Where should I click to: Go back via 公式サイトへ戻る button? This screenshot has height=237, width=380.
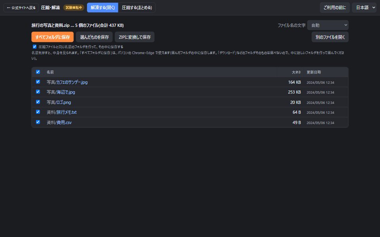click(x=21, y=8)
